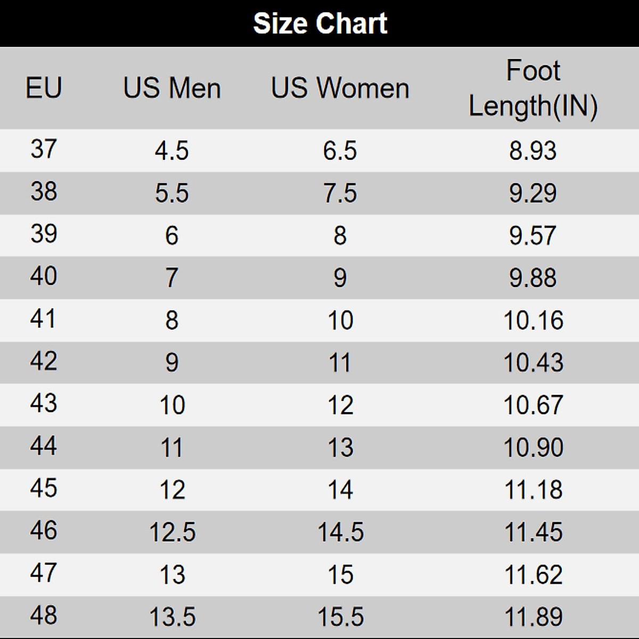Viewport: 639px width, 639px height.
Task: Click EU size 40 cell
Action: click(x=44, y=276)
